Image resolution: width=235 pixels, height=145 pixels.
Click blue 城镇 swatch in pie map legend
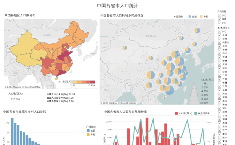pos(190,17)
